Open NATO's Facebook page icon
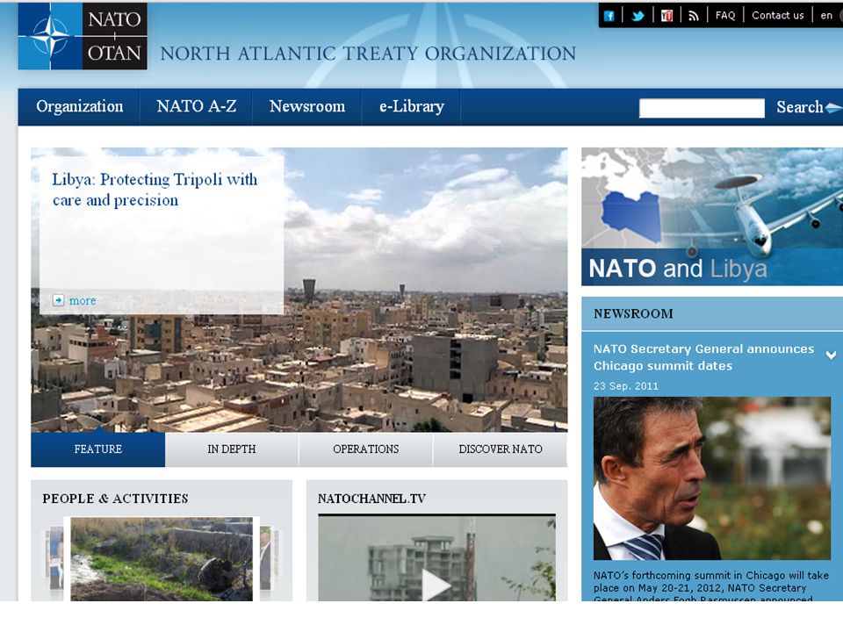843x632 pixels. point(609,16)
